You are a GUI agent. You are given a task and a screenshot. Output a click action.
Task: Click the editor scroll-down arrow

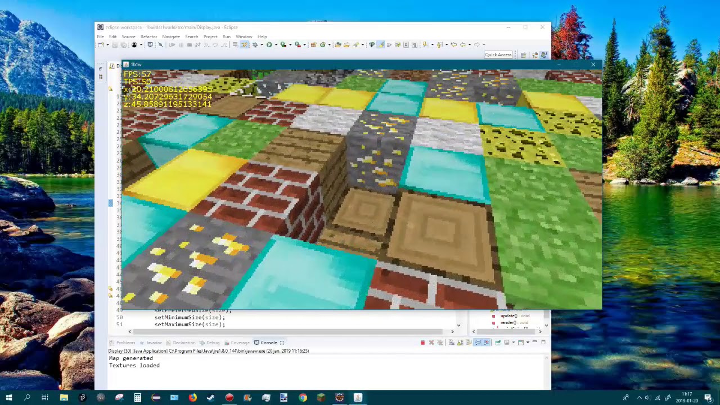pyautogui.click(x=458, y=325)
